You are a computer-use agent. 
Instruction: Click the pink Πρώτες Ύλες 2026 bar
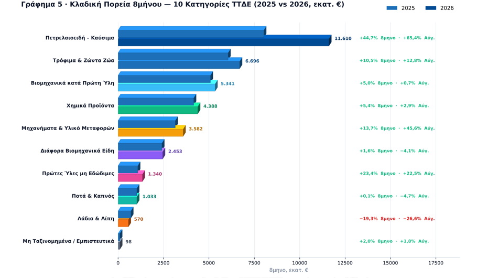tap(130, 177)
